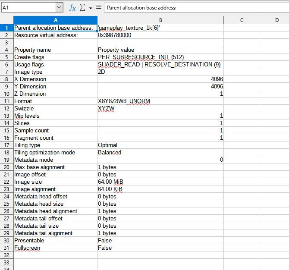
Task: Open the Function Wizard fx icon
Action: click(x=72, y=8)
